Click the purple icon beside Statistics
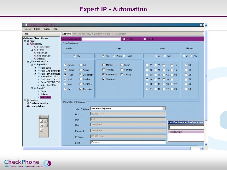The width and height of the screenshot is (227, 170). 35,59
